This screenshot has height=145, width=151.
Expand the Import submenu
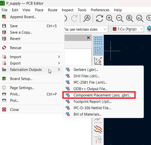(32, 57)
